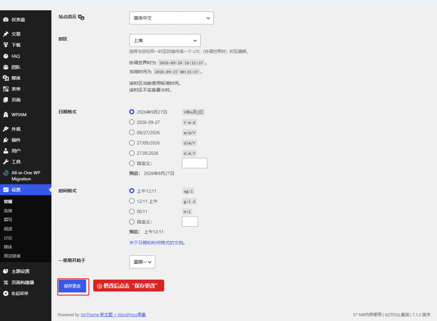This screenshot has width=437, height=321.
Task: Select time format 12:11 上午
Action: (x=132, y=201)
